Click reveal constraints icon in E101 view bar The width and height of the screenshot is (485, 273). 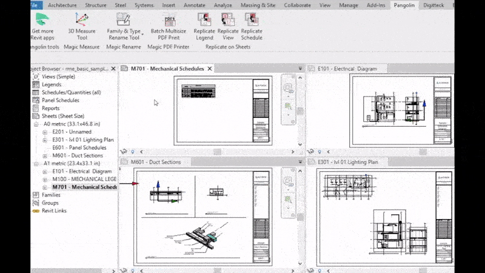pos(319,152)
